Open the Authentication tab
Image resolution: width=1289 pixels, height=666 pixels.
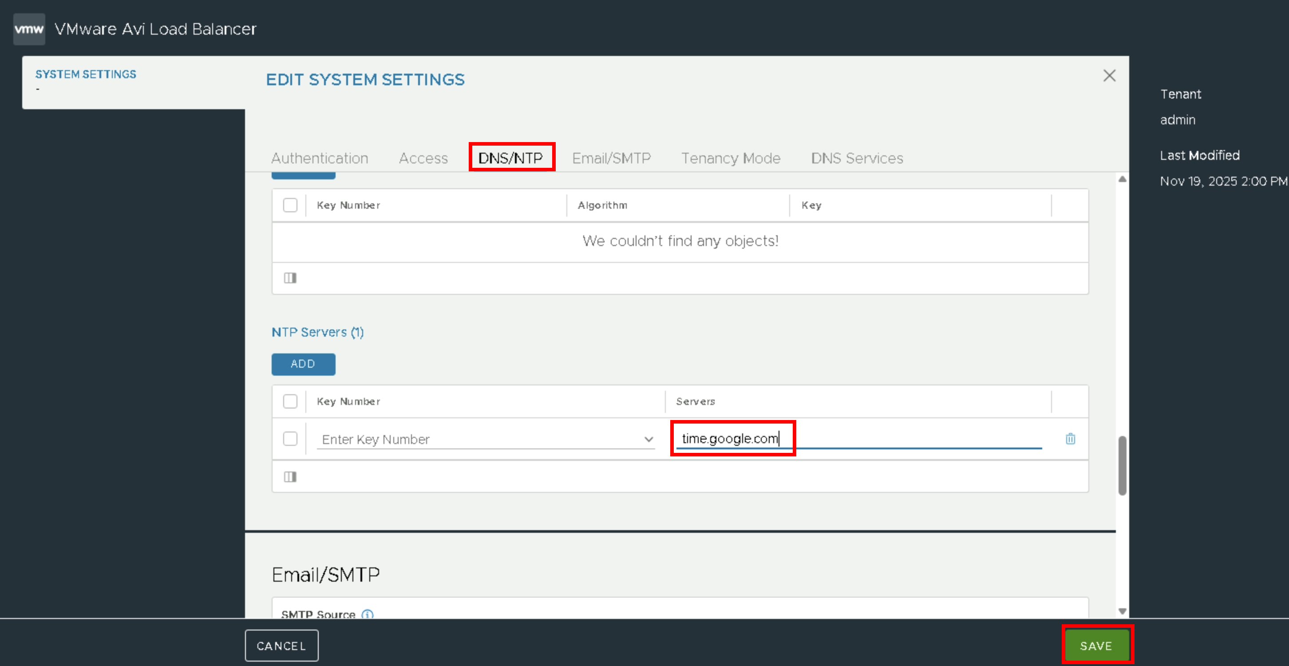[320, 158]
